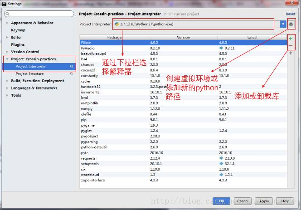Open Version Control settings
This screenshot has width=301, height=210.
[x=25, y=52]
